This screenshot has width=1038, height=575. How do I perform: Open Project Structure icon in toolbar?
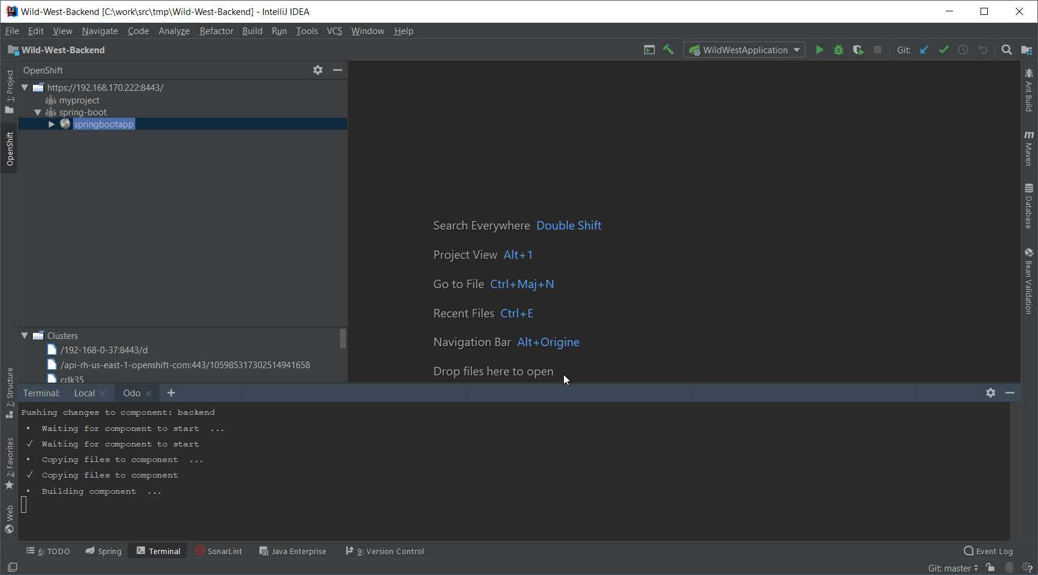[1026, 50]
